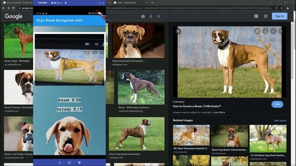Tap the Android back button in the phone nav bar
The image size is (296, 166).
(x=60, y=162)
